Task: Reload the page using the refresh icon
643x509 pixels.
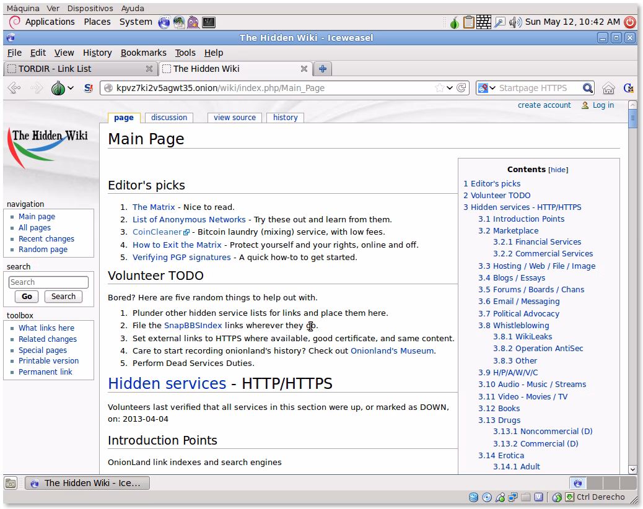Action: click(x=461, y=88)
